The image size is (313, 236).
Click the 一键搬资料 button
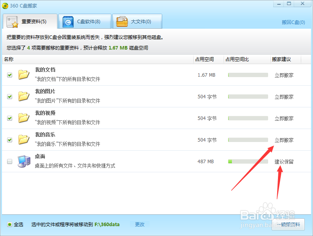click(289, 225)
